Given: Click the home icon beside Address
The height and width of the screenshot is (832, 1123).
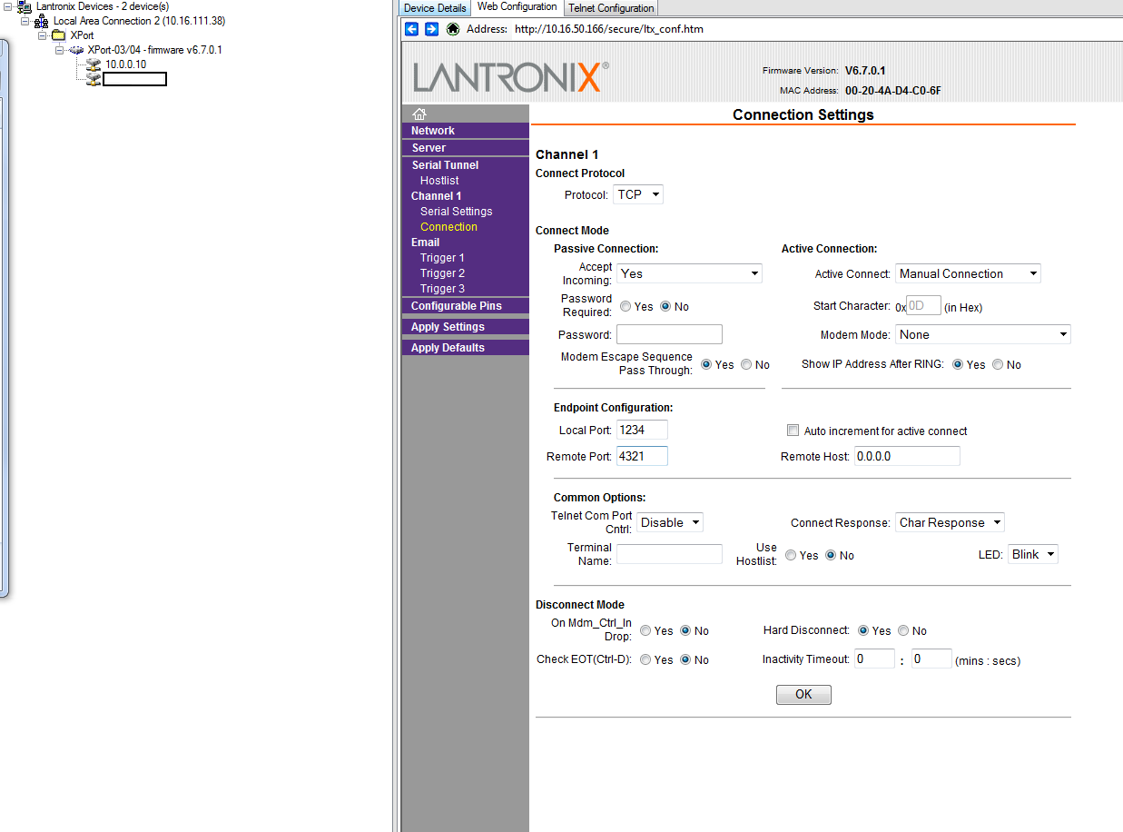Looking at the screenshot, I should [454, 29].
